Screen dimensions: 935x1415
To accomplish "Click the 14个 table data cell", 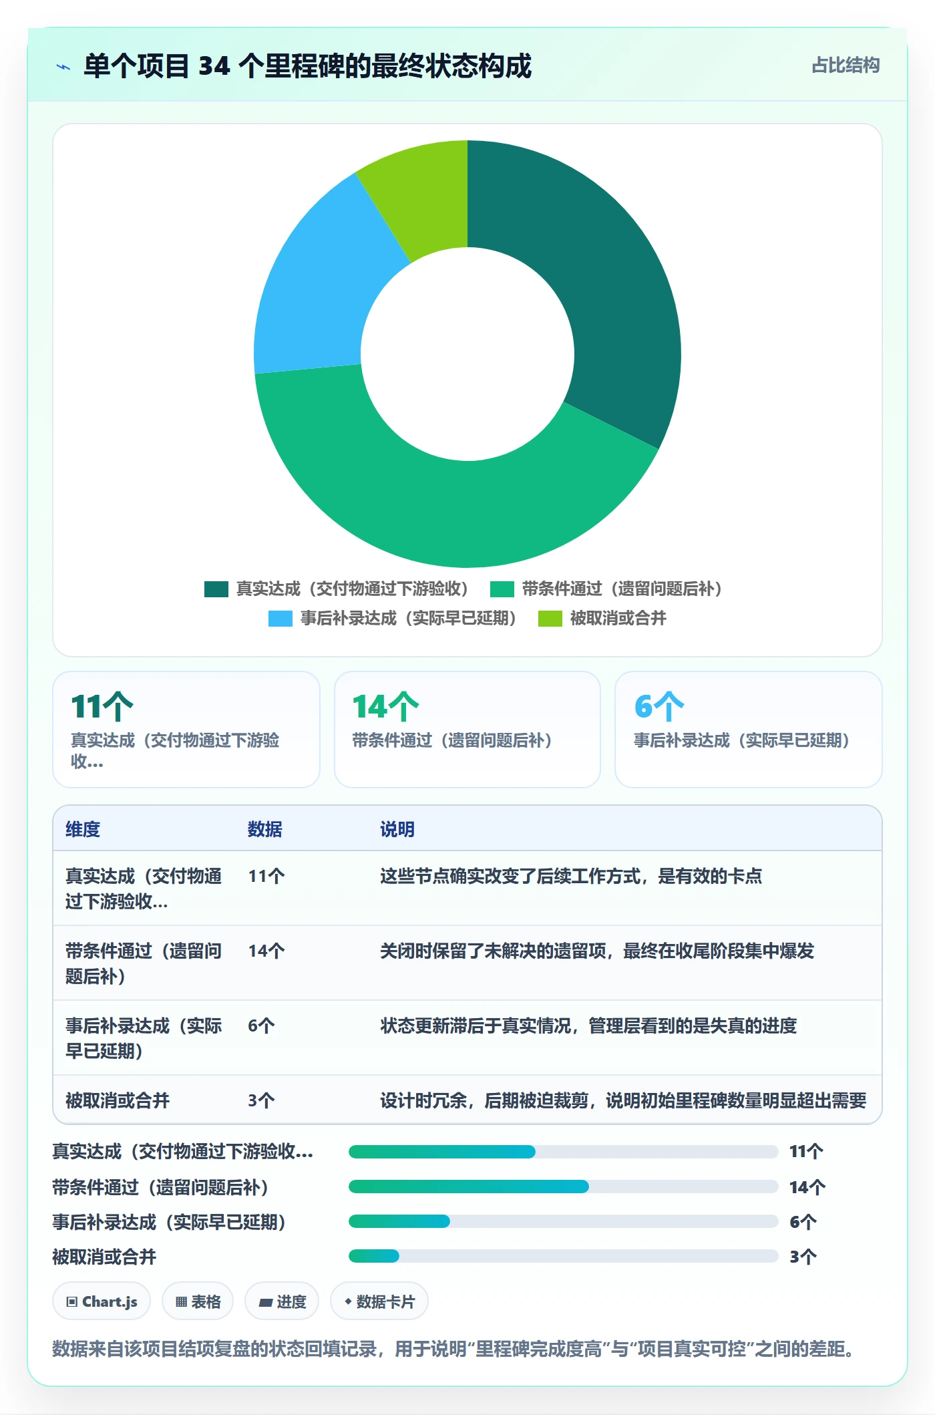I will [266, 951].
